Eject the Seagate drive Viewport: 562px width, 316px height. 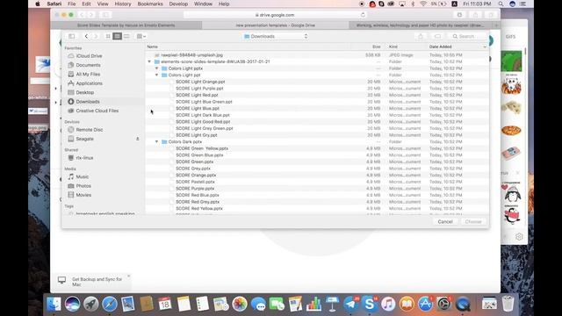click(137, 139)
